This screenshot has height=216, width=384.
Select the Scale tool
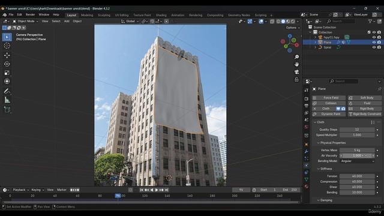pyautogui.click(x=7, y=73)
